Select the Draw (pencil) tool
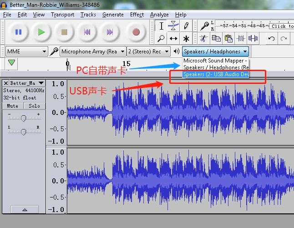 tap(186, 26)
